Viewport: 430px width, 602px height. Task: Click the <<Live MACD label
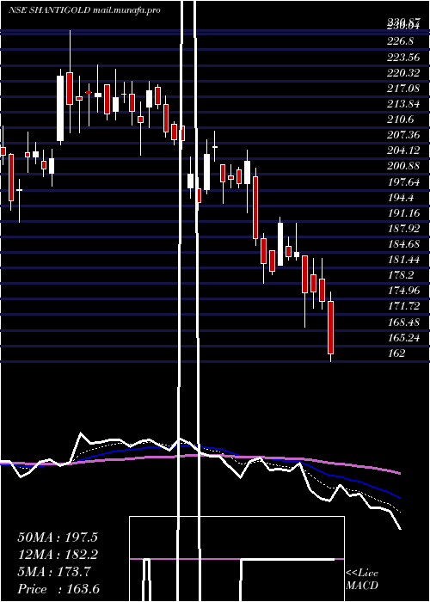click(362, 579)
